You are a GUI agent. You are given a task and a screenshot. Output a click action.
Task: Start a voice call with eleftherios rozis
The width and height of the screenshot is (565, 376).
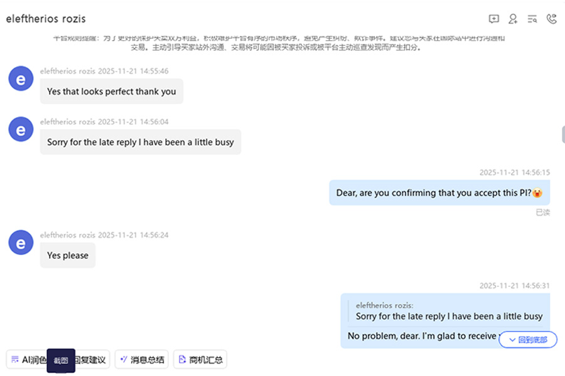(x=551, y=19)
